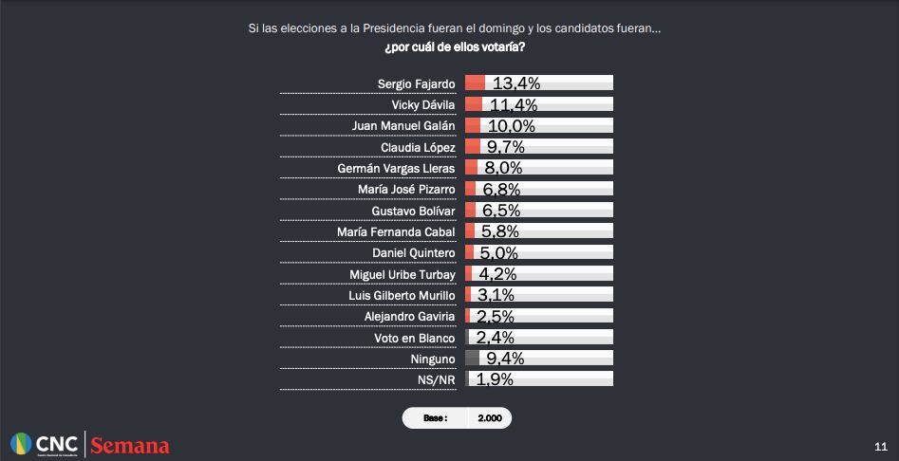This screenshot has height=461, width=899.
Task: Click the CNC logo icon
Action: tap(22, 444)
